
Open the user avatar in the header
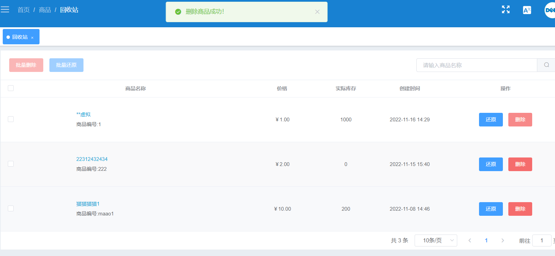click(550, 10)
